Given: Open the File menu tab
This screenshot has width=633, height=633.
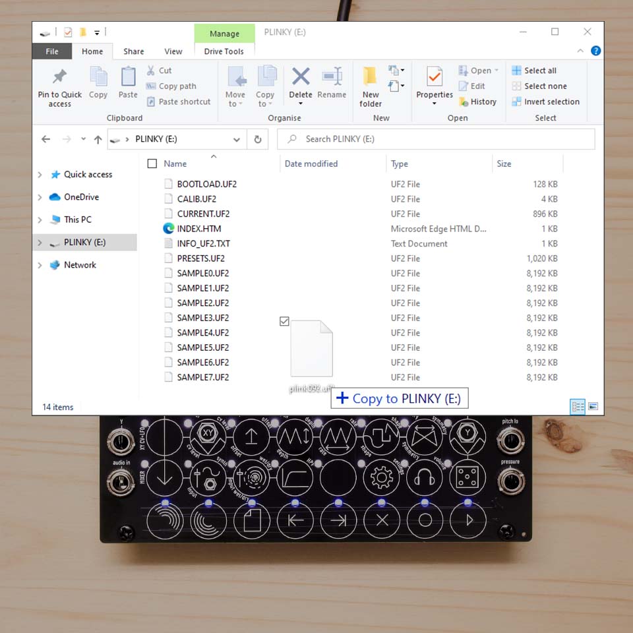Looking at the screenshot, I should [x=52, y=51].
